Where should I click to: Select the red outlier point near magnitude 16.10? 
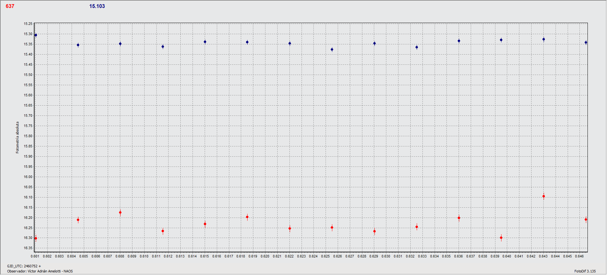[x=544, y=196]
